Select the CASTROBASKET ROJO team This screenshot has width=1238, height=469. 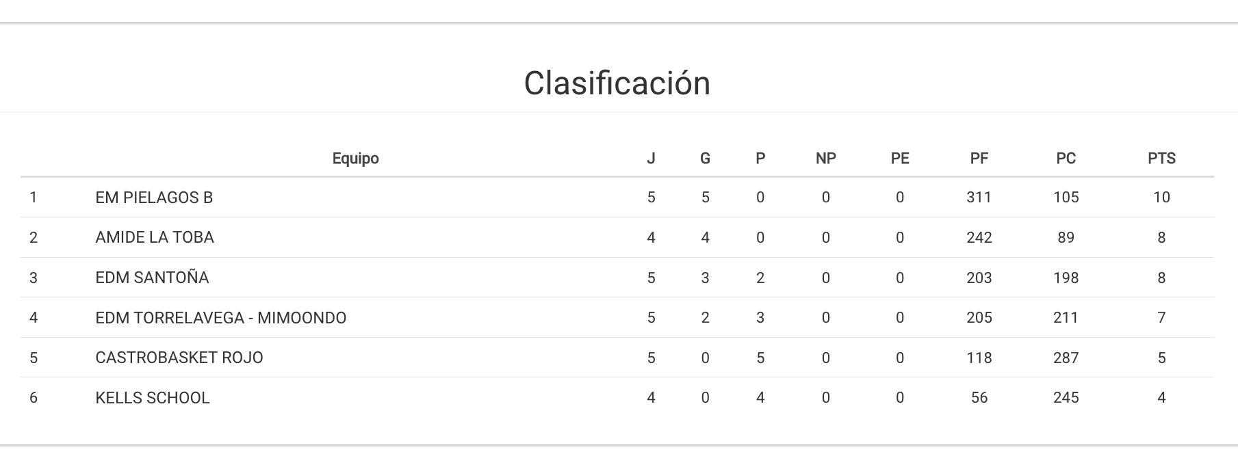click(179, 358)
